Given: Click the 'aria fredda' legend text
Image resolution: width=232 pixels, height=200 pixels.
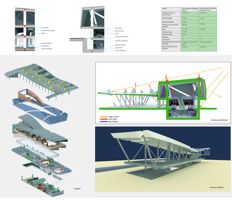Looking at the screenshot, I should 113,122.
